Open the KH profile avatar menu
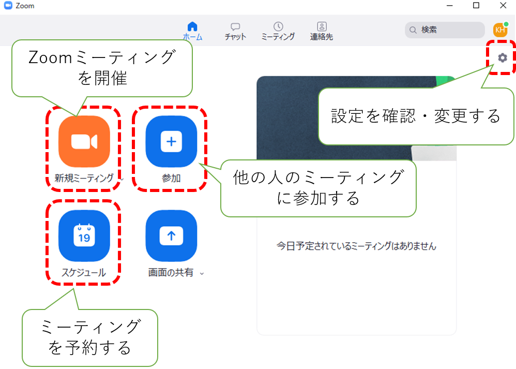This screenshot has height=369, width=516. pyautogui.click(x=500, y=29)
